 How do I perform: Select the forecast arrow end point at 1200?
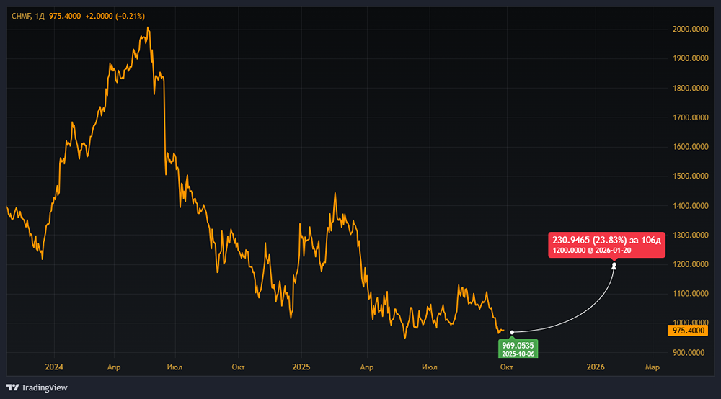(614, 266)
